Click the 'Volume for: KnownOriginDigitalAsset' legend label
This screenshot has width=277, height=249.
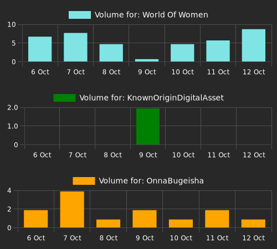pyautogui.click(x=152, y=98)
